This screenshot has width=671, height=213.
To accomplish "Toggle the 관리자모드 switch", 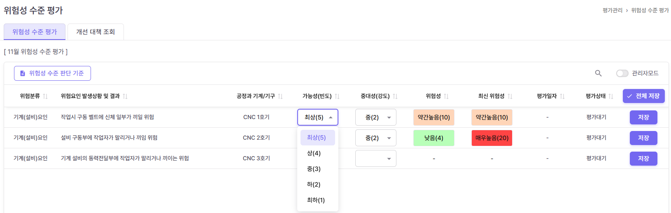I will pyautogui.click(x=622, y=73).
